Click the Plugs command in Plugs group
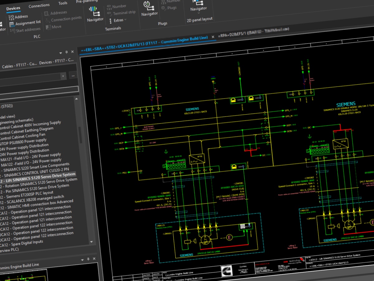374x281 pixels. tap(169, 8)
